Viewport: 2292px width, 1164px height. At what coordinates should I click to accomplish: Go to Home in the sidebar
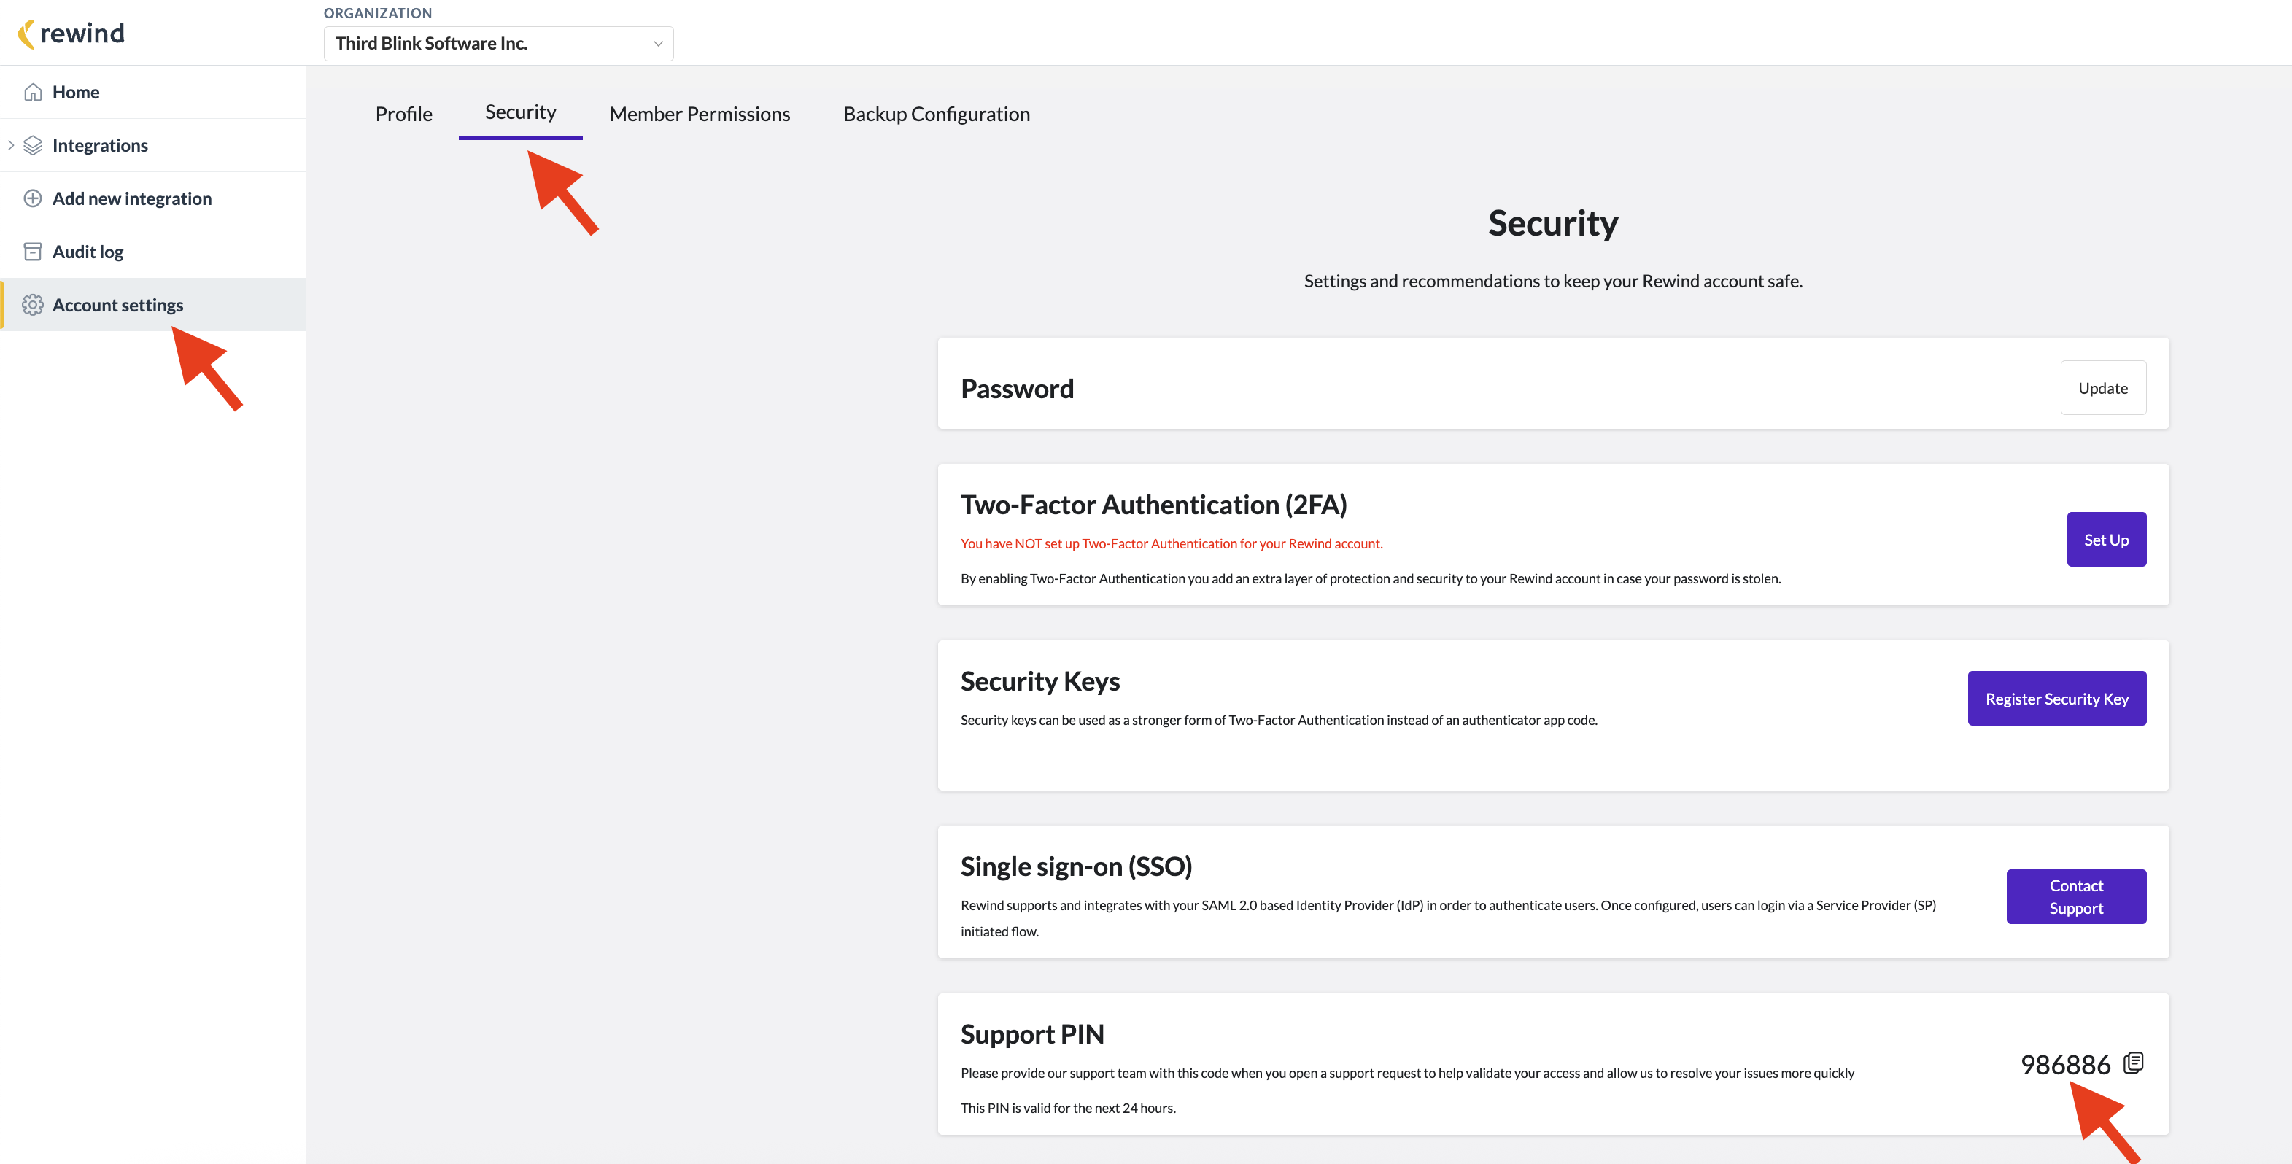coord(153,92)
